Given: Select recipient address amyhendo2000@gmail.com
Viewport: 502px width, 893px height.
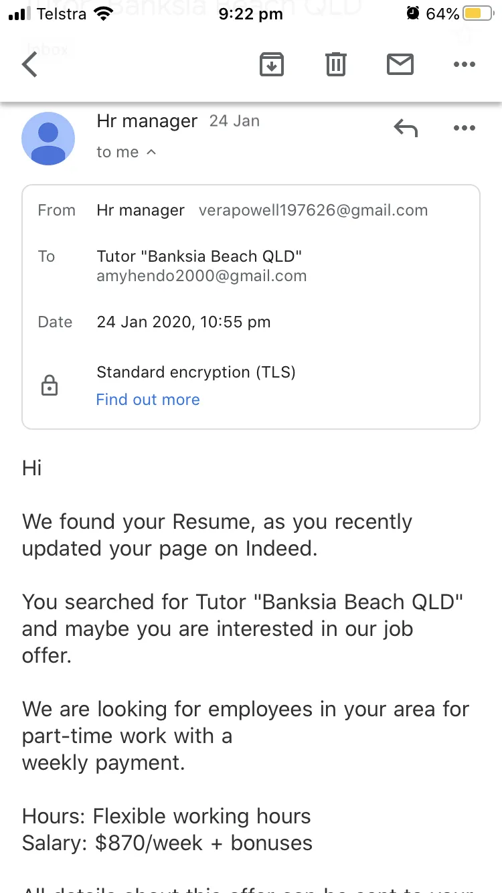Looking at the screenshot, I should pos(201,276).
